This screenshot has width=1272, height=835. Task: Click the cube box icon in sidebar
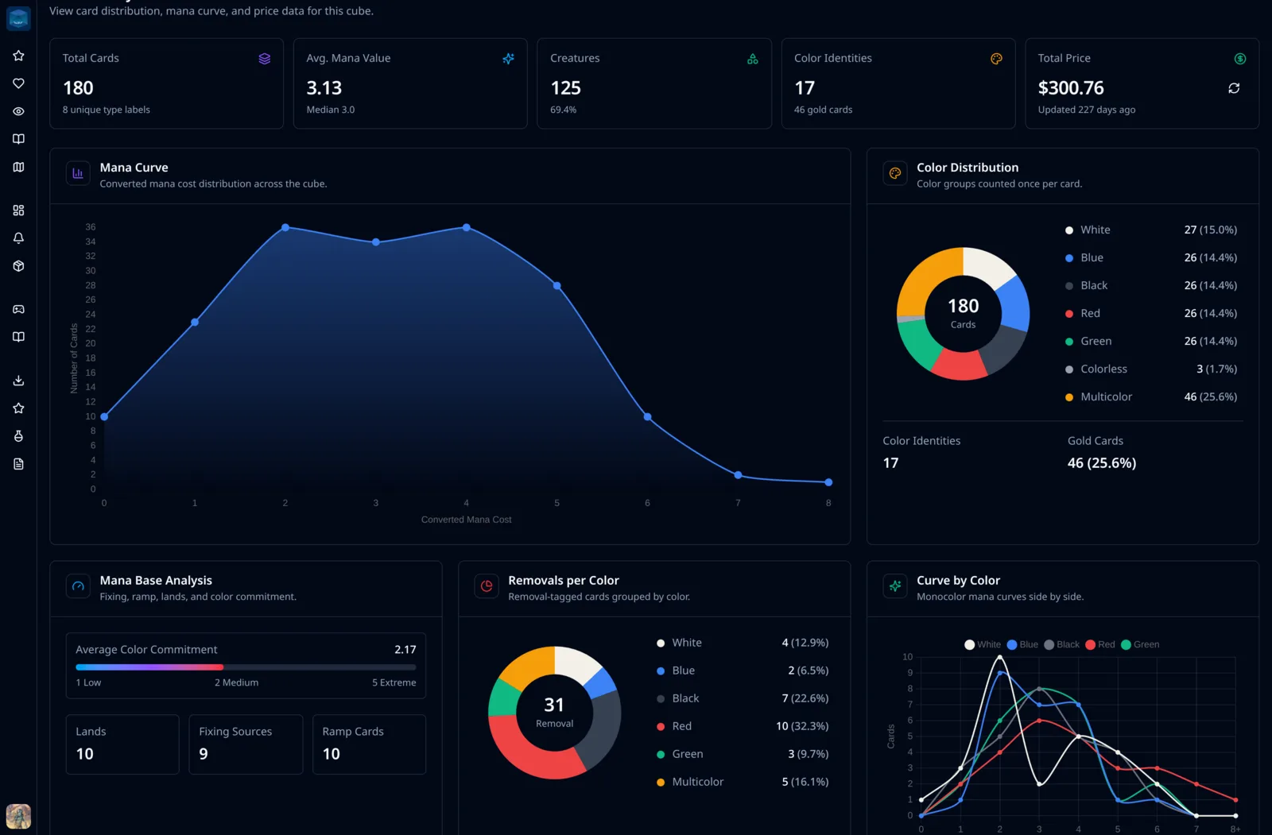18,266
